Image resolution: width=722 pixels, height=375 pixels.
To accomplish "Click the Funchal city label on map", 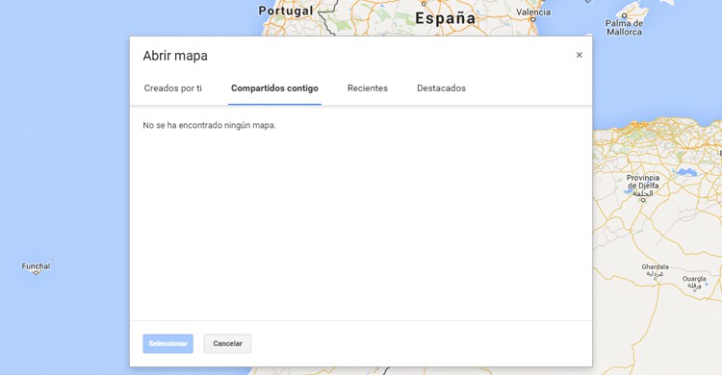I will pos(36,266).
